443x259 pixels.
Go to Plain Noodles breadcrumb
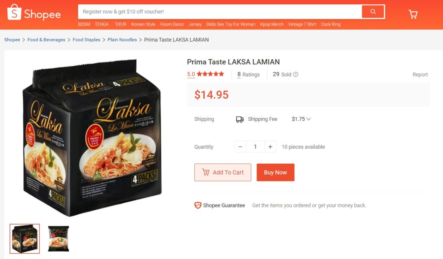(x=122, y=40)
